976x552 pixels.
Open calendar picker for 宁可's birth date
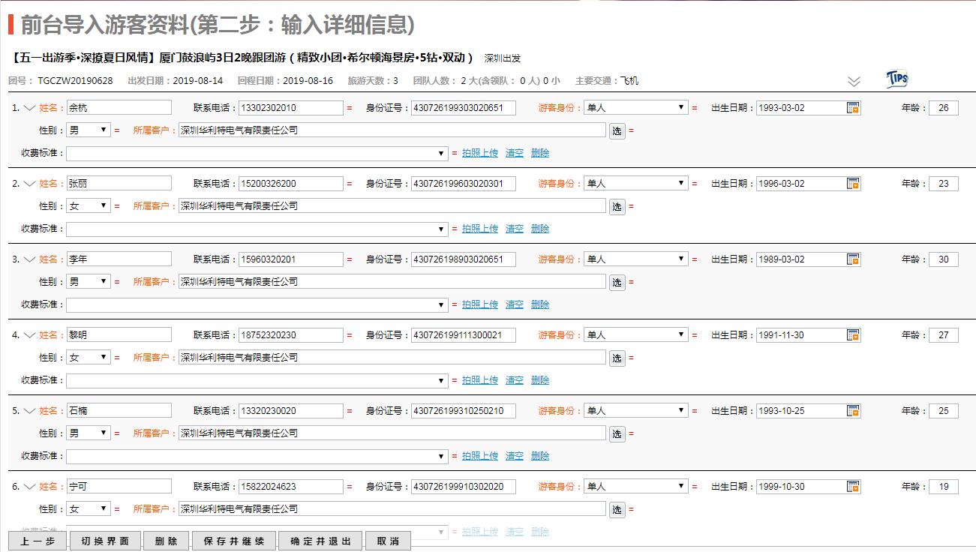[853, 487]
